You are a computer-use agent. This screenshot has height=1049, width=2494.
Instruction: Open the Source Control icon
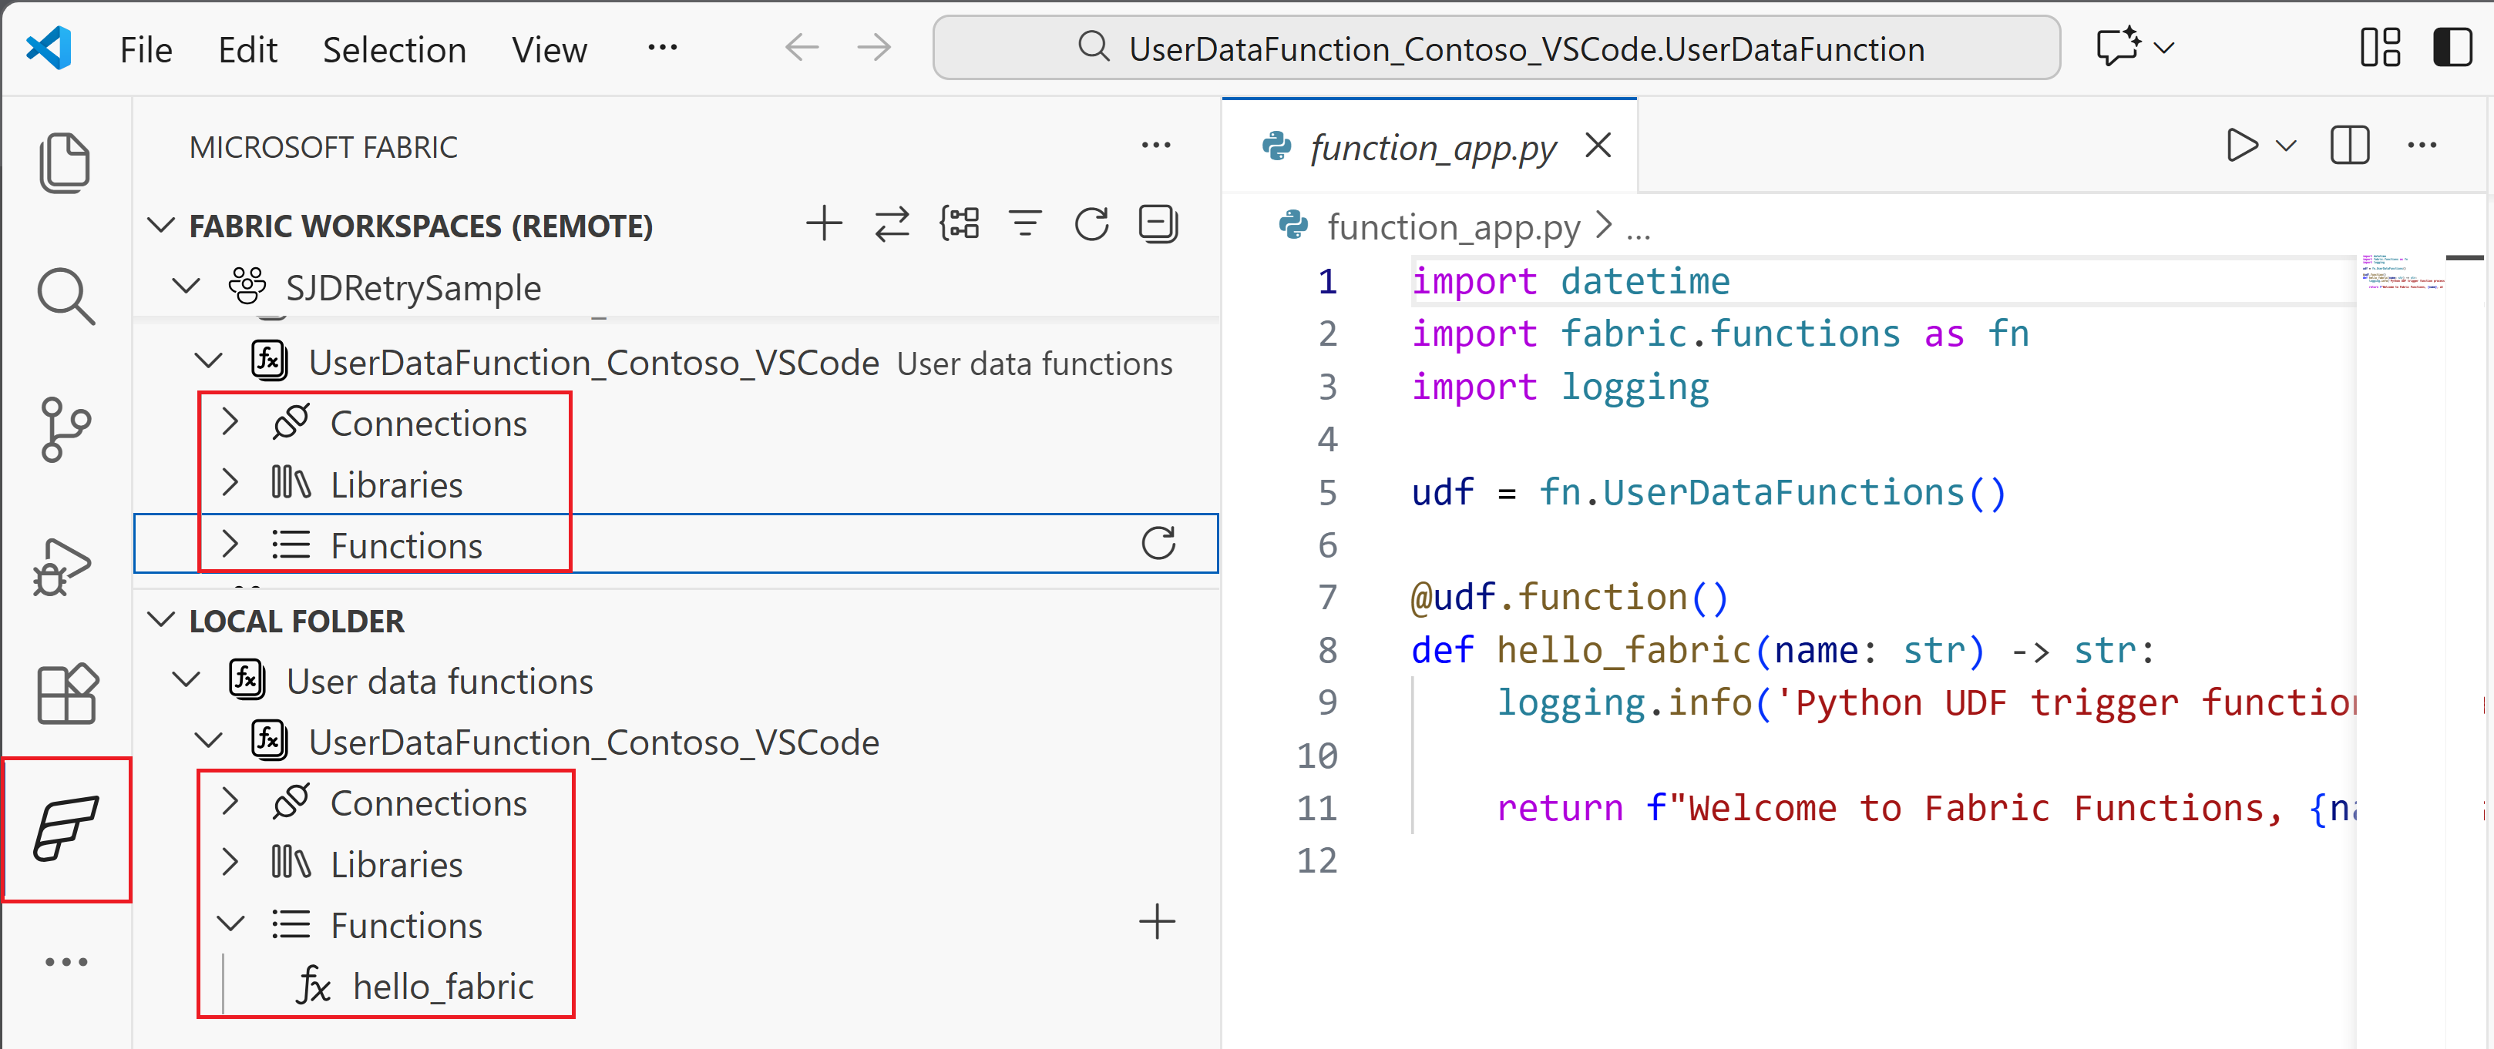click(65, 429)
